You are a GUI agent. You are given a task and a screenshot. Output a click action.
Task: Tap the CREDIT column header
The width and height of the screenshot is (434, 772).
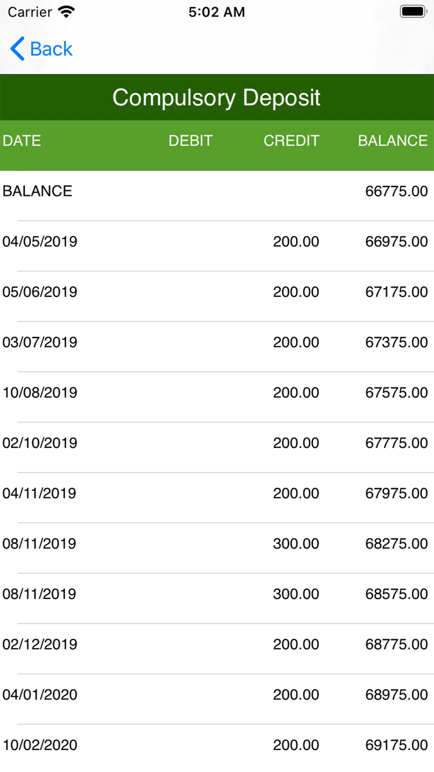point(291,141)
